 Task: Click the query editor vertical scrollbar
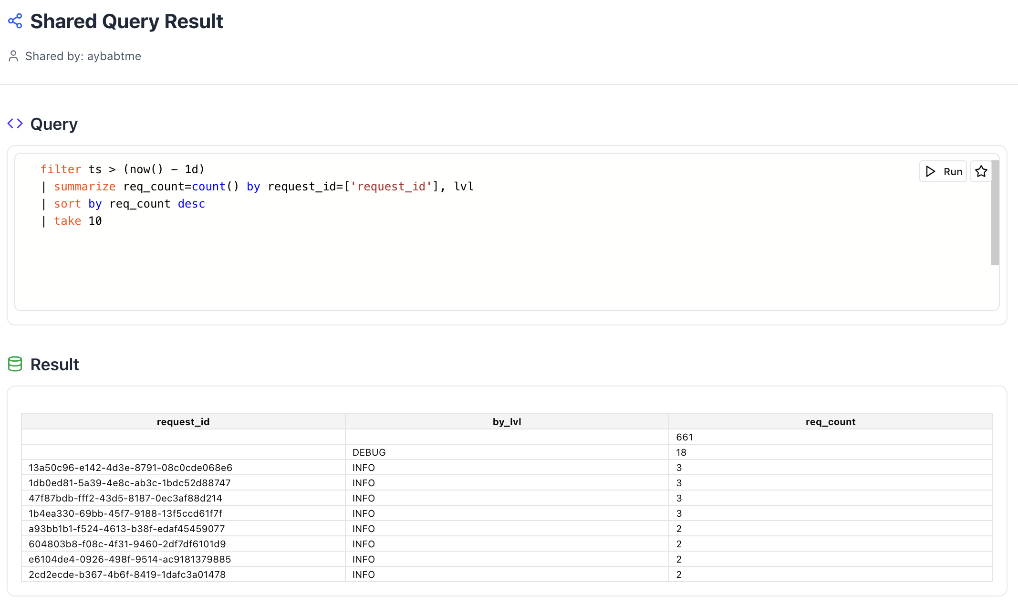pos(995,213)
